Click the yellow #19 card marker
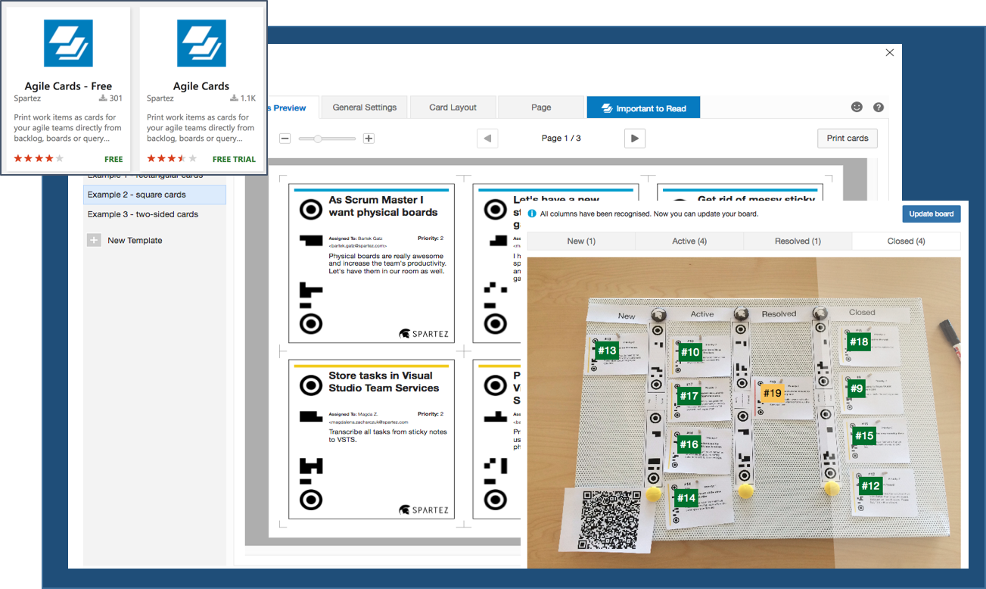986x589 pixels. click(772, 393)
